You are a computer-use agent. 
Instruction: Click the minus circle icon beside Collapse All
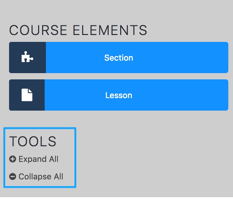point(12,177)
